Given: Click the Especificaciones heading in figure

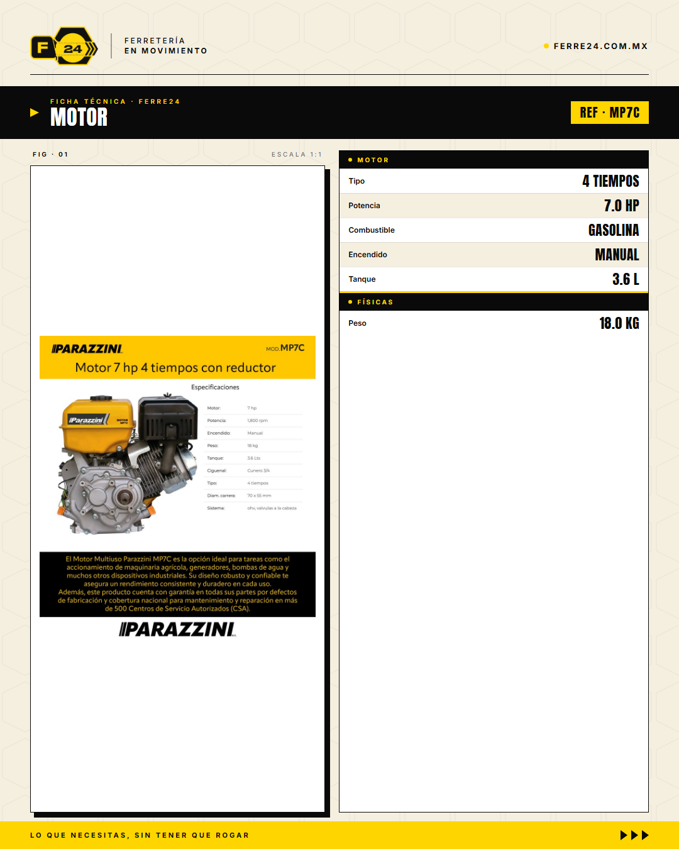Looking at the screenshot, I should click(215, 387).
